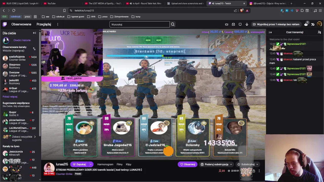The height and width of the screenshot is (182, 324).
Task: Click the share page icon in address bar
Action: point(235,10)
